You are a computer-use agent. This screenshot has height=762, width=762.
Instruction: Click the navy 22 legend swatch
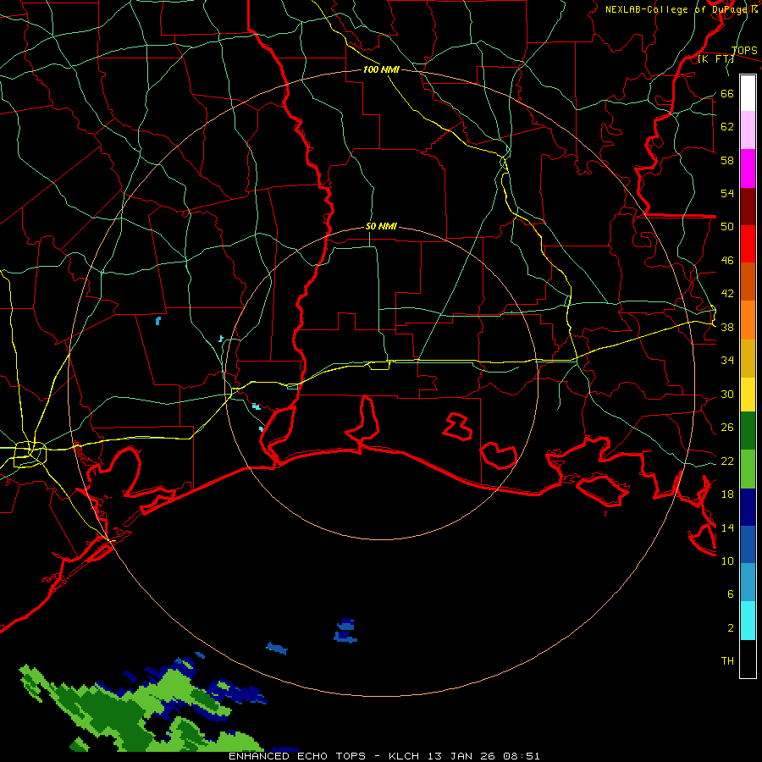click(748, 507)
